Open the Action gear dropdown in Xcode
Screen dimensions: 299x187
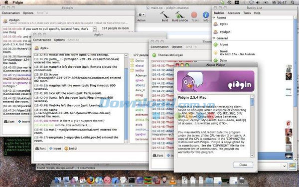coord(142,14)
